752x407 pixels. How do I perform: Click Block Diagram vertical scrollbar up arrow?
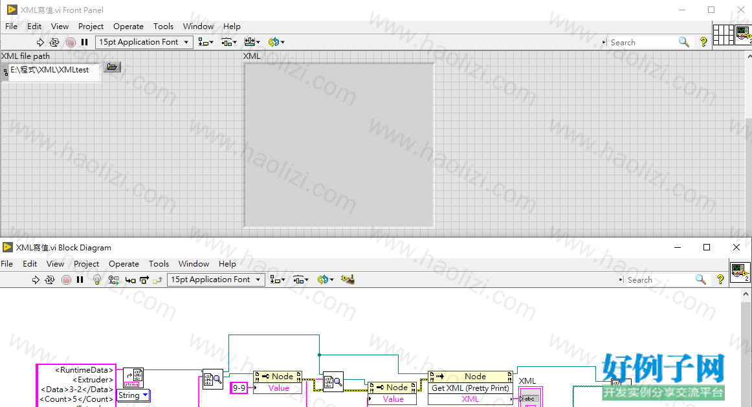coord(746,294)
